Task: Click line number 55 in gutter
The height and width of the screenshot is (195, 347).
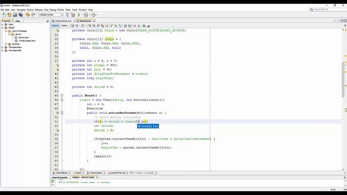Action: click(56, 139)
